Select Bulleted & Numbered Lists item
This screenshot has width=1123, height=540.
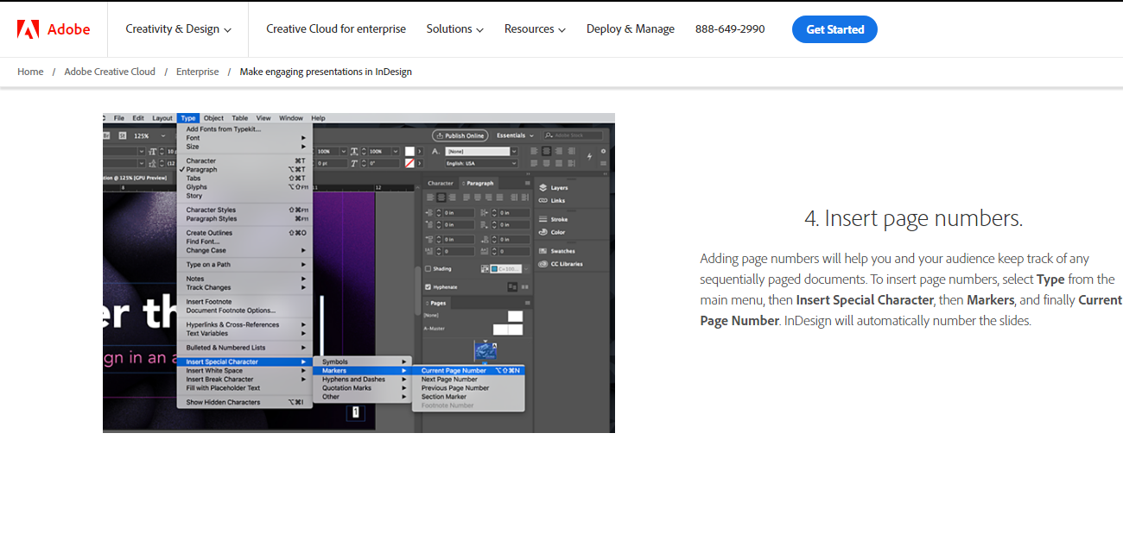[245, 348]
